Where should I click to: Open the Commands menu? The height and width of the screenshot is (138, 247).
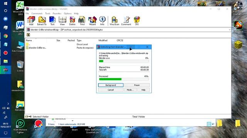tap(37, 14)
